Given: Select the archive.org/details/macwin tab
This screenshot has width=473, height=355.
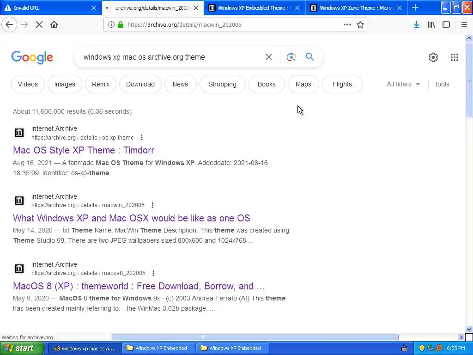Looking at the screenshot, I should point(152,8).
